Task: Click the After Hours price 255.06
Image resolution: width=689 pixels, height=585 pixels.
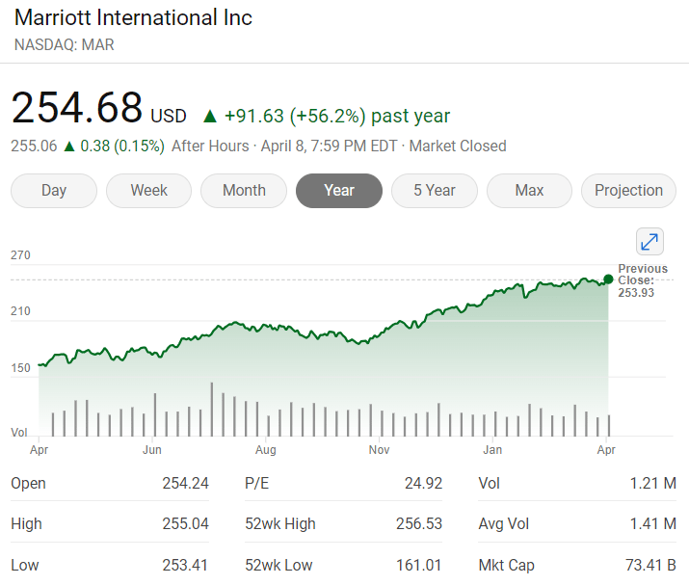Action: coord(34,146)
